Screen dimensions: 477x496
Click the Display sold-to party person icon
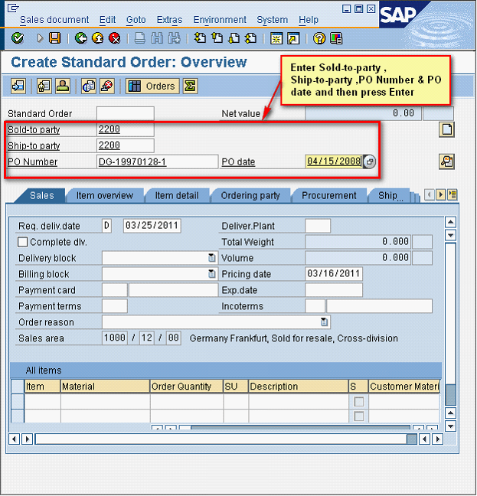click(63, 86)
